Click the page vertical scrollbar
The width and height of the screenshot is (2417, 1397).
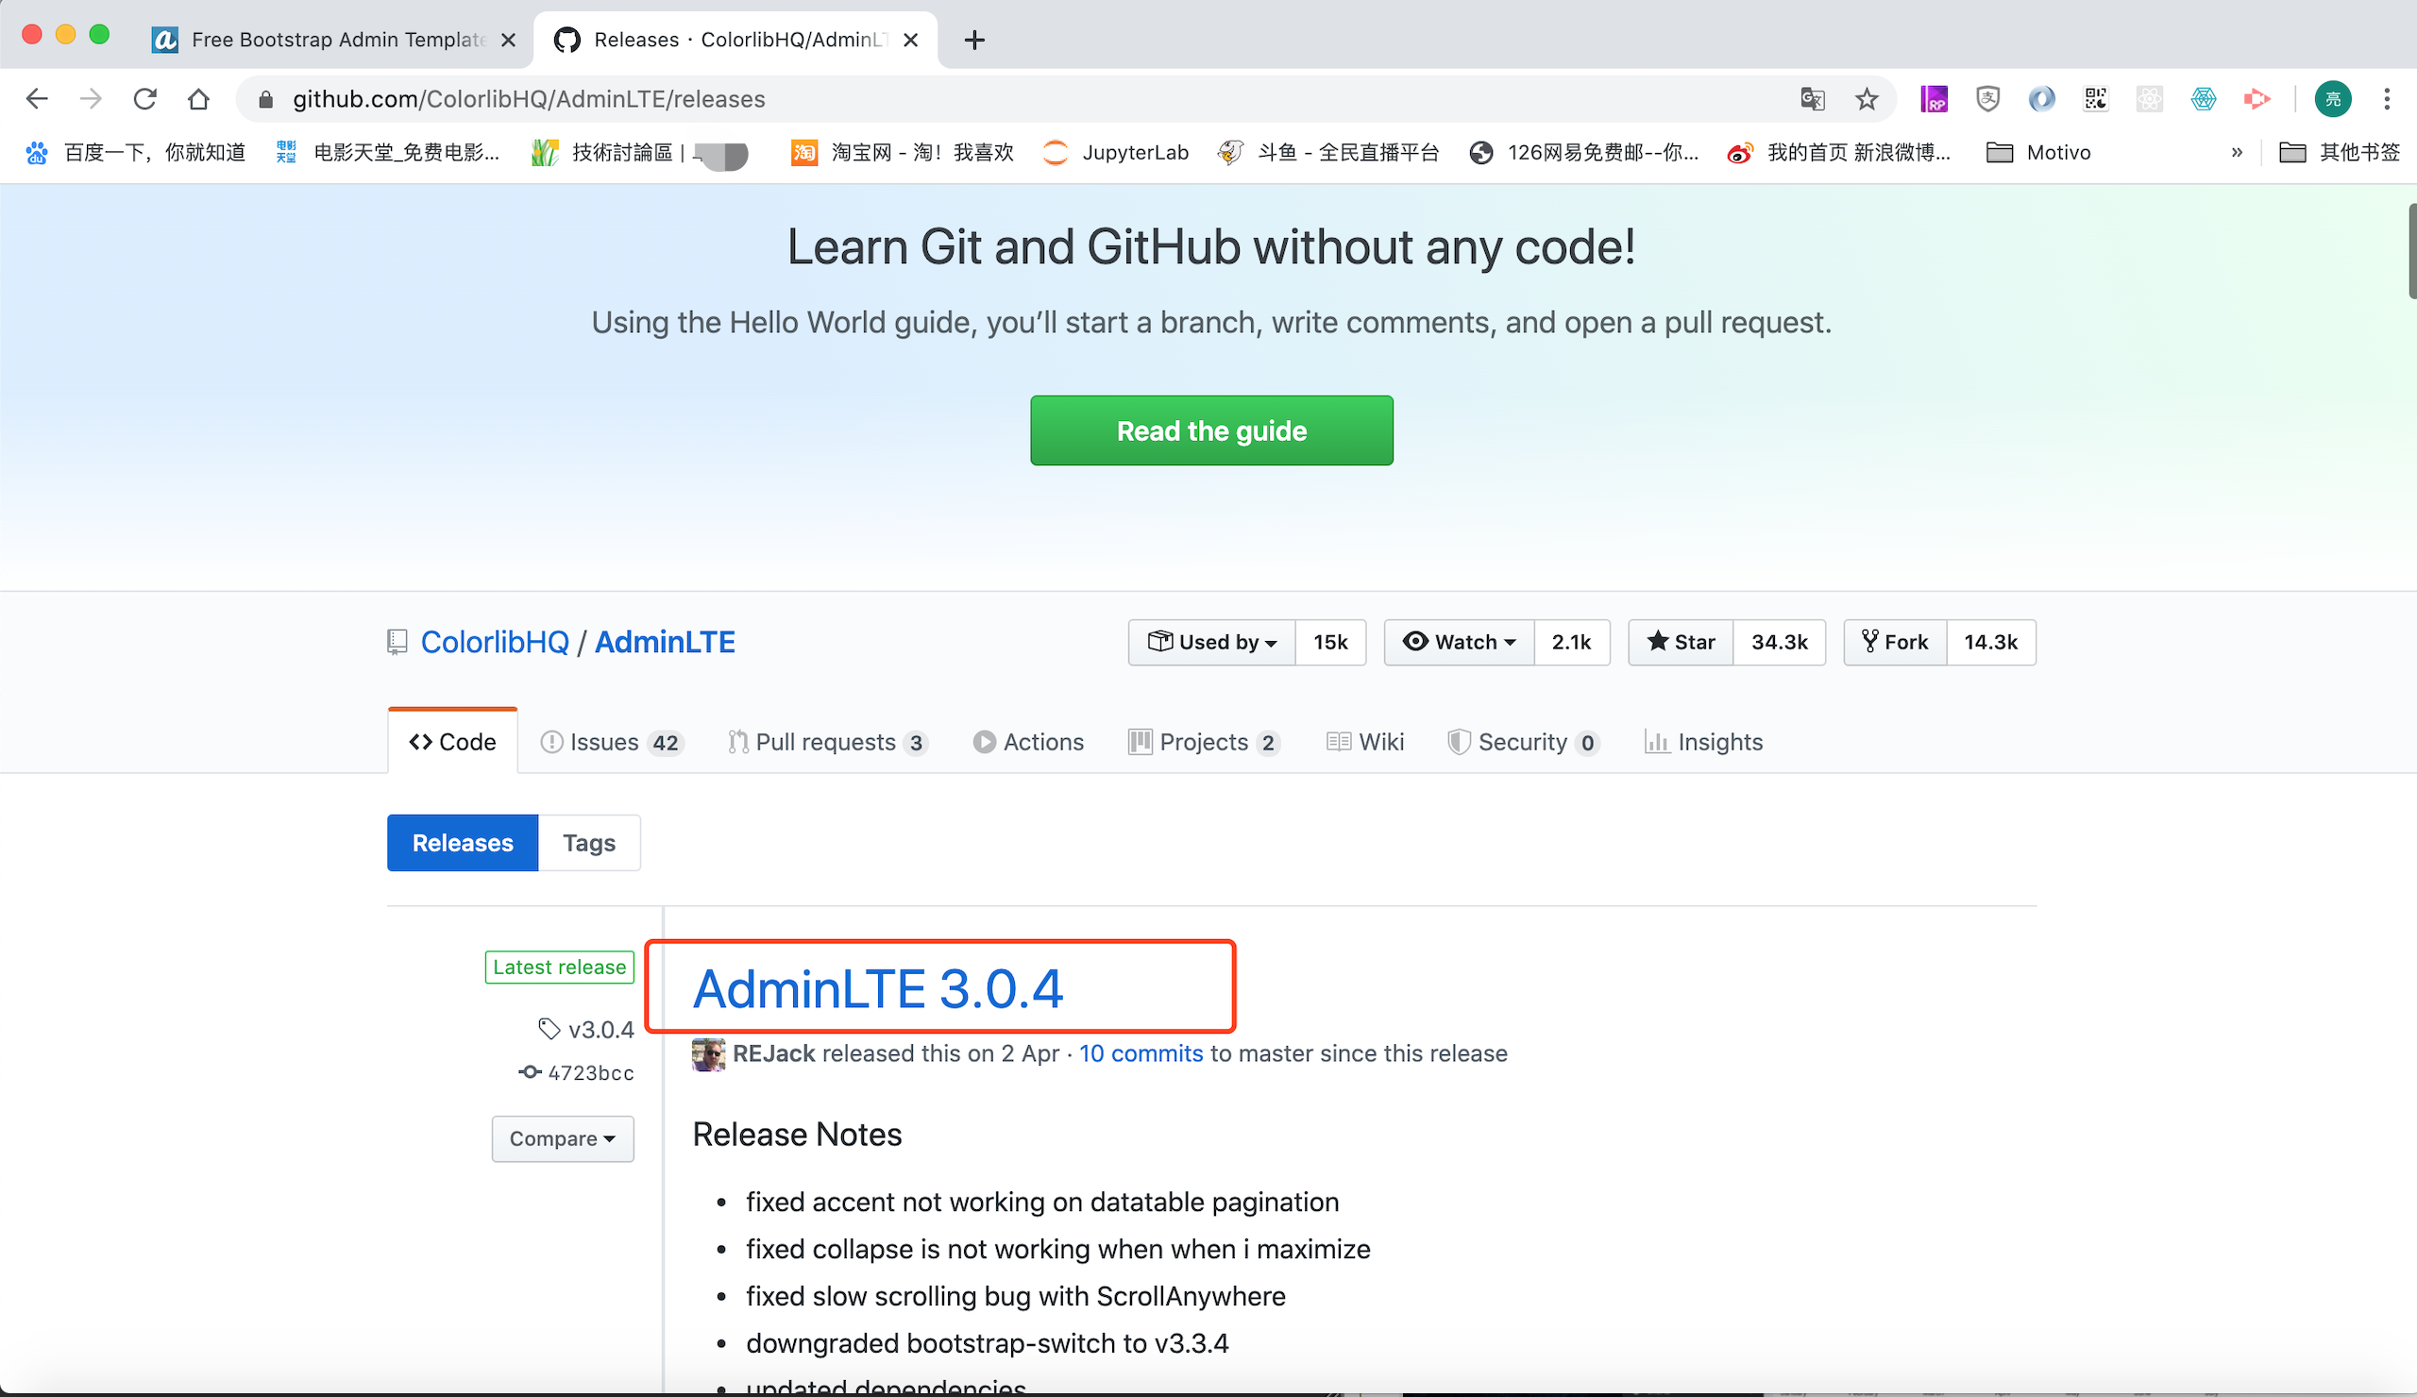pyautogui.click(x=2411, y=250)
